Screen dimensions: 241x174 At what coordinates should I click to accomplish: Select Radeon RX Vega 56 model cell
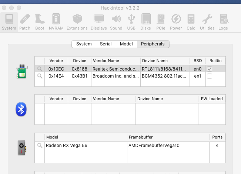coord(86,146)
